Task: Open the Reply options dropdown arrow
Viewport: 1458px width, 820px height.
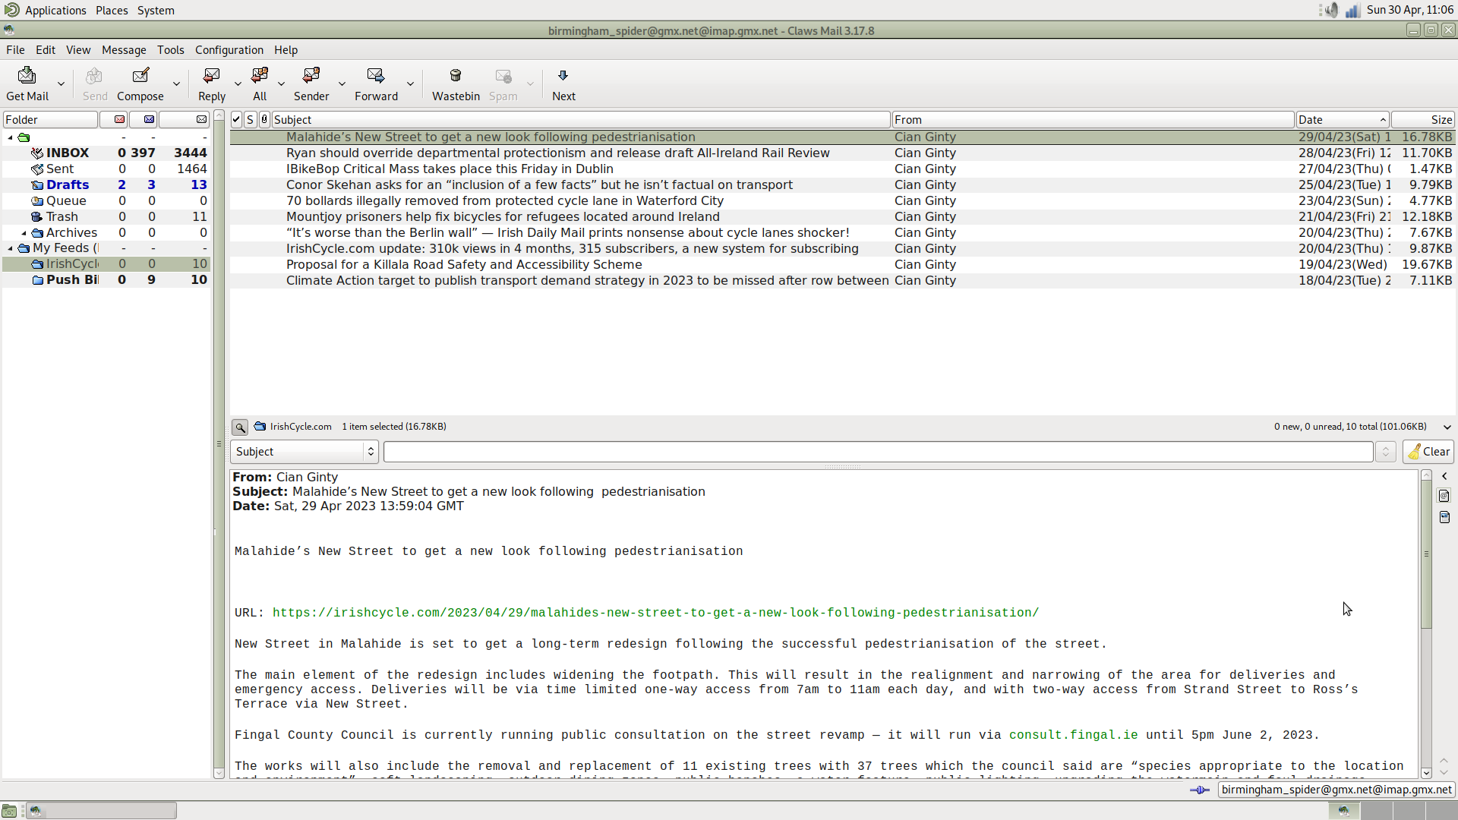Action: tap(238, 84)
